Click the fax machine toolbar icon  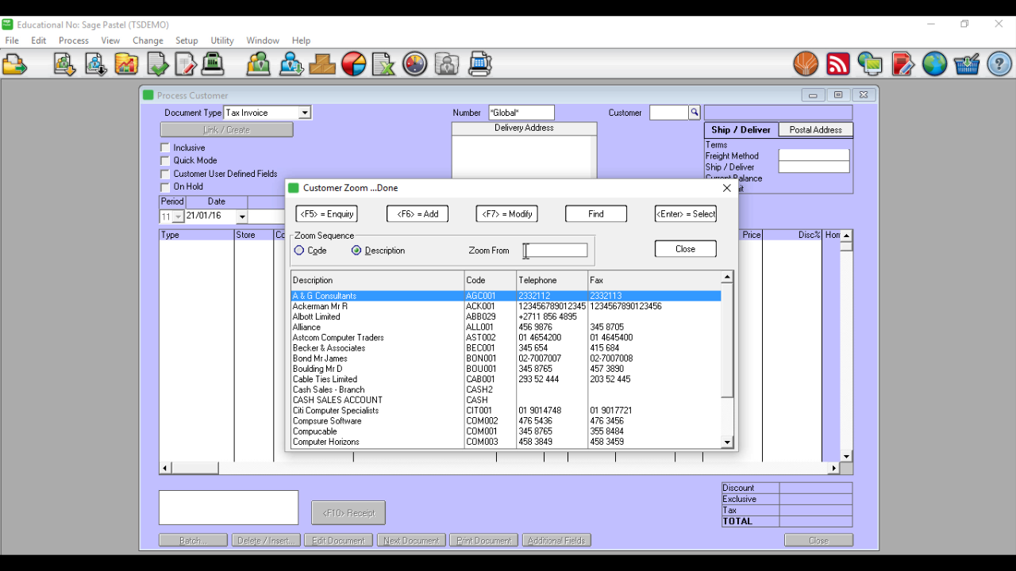tap(480, 64)
